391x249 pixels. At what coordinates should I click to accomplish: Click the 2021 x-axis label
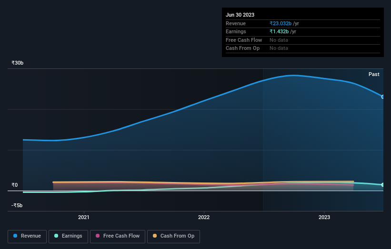click(x=83, y=217)
